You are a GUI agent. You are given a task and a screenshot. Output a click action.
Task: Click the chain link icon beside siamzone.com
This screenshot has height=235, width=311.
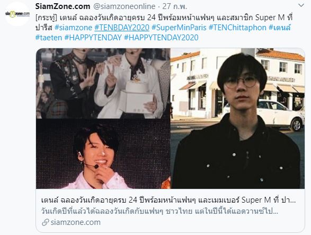46,222
